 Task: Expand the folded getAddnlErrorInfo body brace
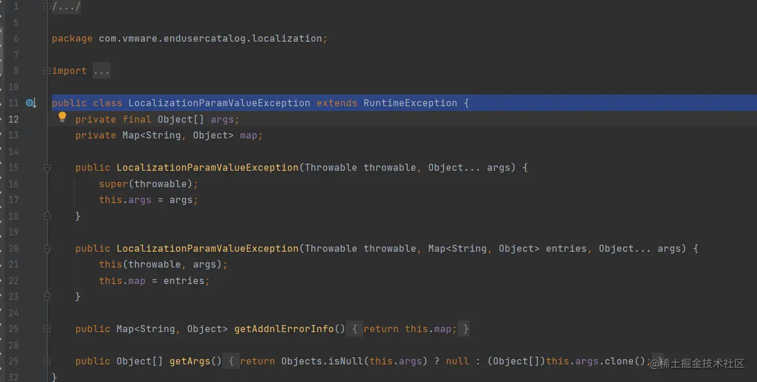point(354,329)
